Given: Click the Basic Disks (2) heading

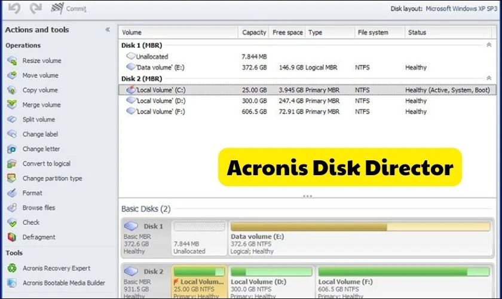Looking at the screenshot, I should [x=146, y=209].
